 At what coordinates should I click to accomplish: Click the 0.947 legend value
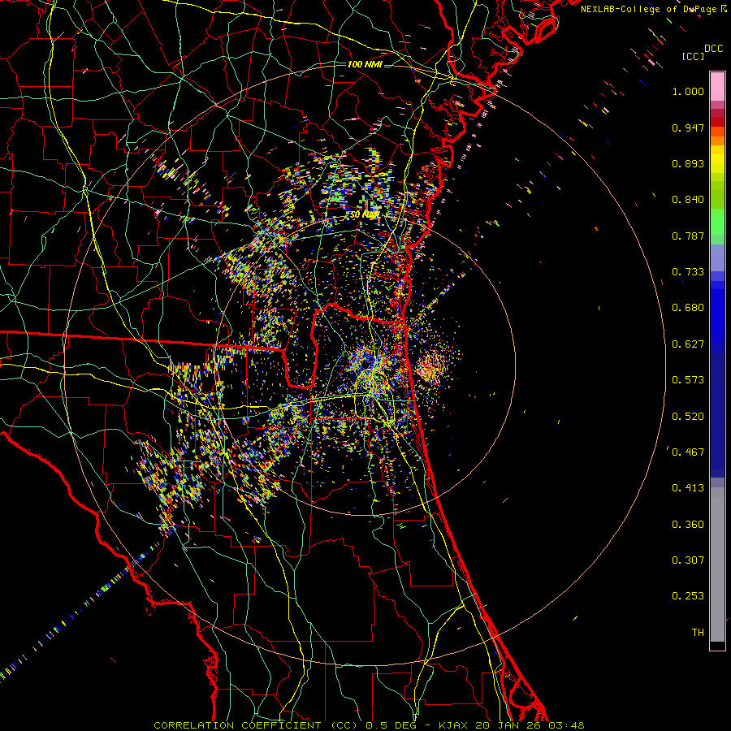(688, 128)
